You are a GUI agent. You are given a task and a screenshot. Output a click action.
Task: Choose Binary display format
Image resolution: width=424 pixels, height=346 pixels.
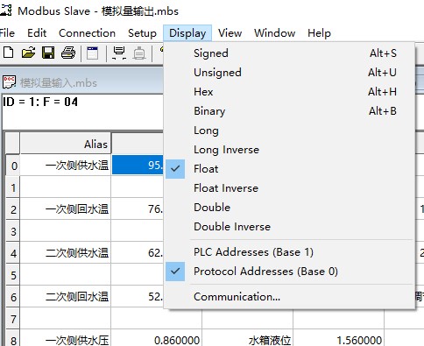(289, 111)
